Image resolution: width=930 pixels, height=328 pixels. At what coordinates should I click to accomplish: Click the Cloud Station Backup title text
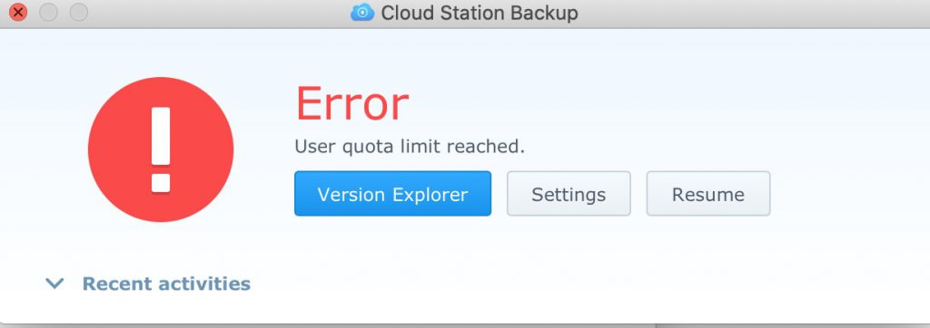[480, 13]
